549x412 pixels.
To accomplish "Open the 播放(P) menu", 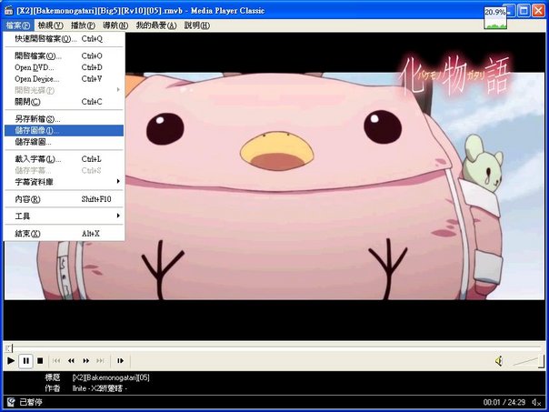I will 83,25.
